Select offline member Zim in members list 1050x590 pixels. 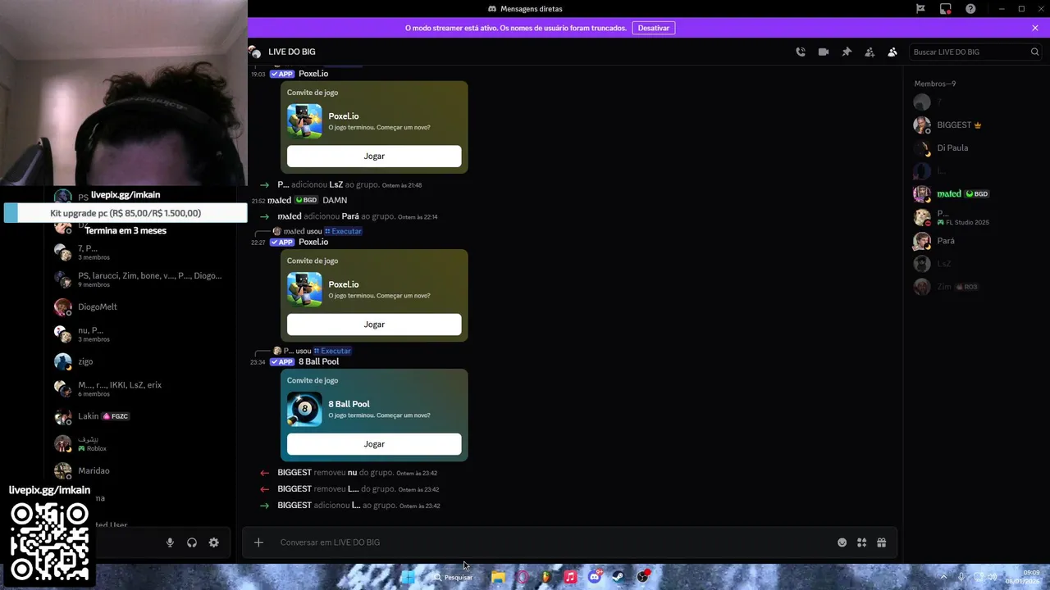976,287
